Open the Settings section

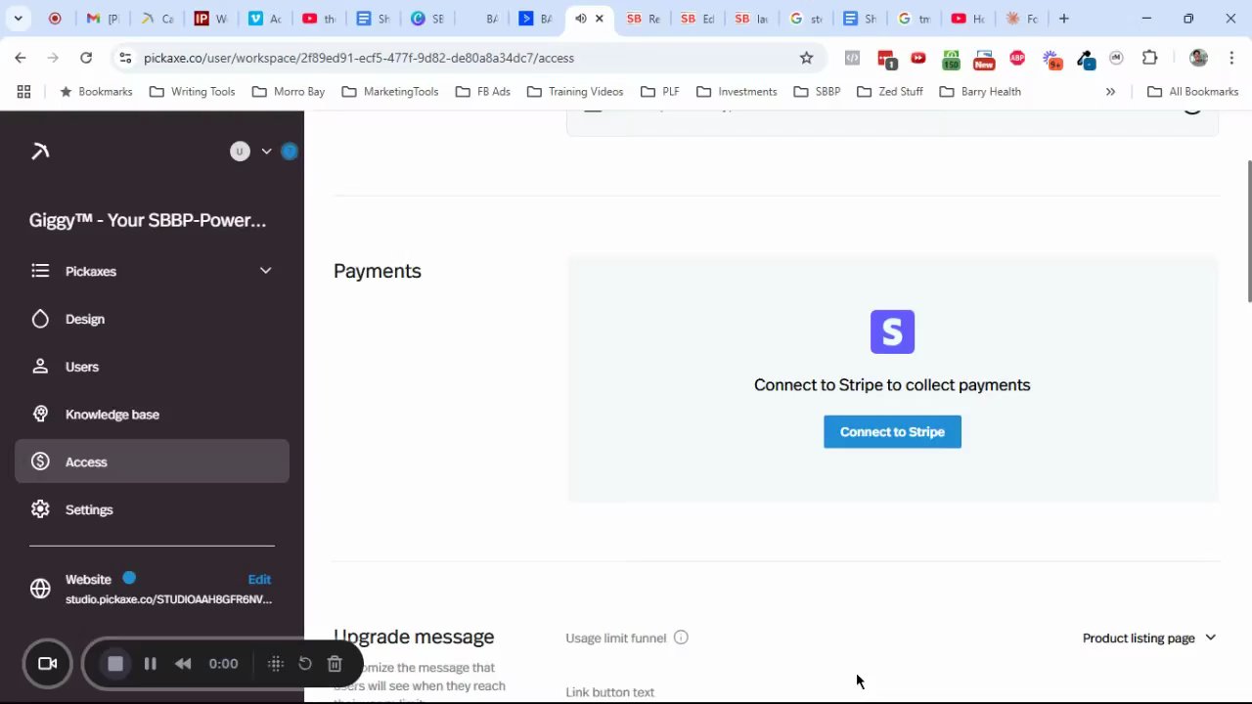click(89, 509)
